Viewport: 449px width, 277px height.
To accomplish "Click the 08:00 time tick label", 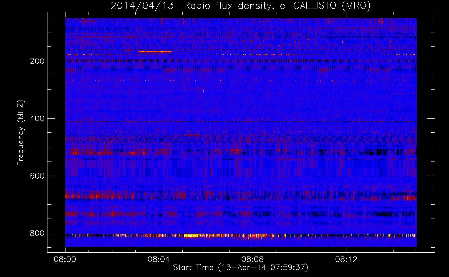I will click(65, 260).
